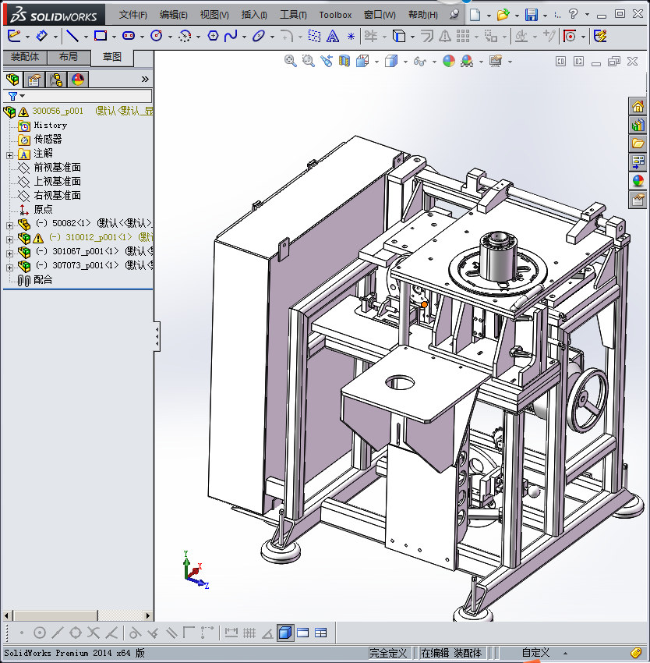Expand the 50082<1> component node
The width and height of the screenshot is (650, 663).
(x=10, y=224)
